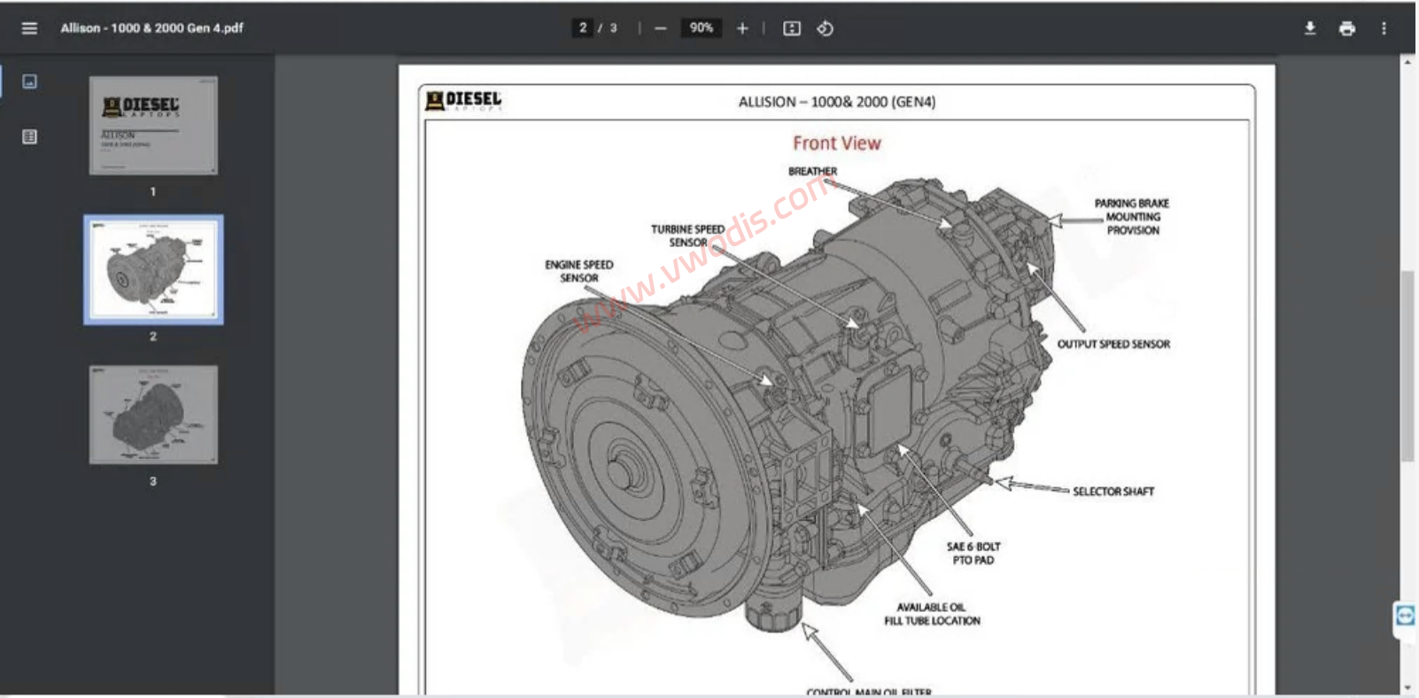Click the 'TURBINE SPEED SENSOR' label
The width and height of the screenshot is (1419, 698).
click(688, 236)
